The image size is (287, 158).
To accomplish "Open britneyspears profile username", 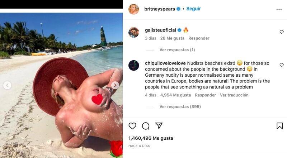I will pos(160,9).
